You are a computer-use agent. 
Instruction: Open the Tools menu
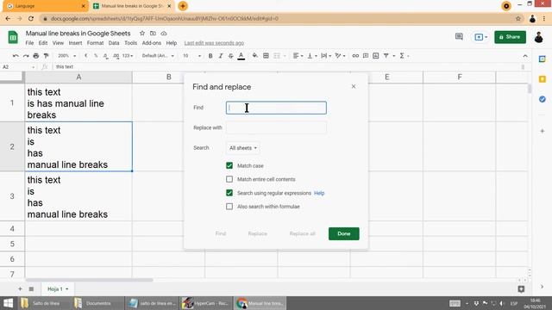(x=130, y=43)
